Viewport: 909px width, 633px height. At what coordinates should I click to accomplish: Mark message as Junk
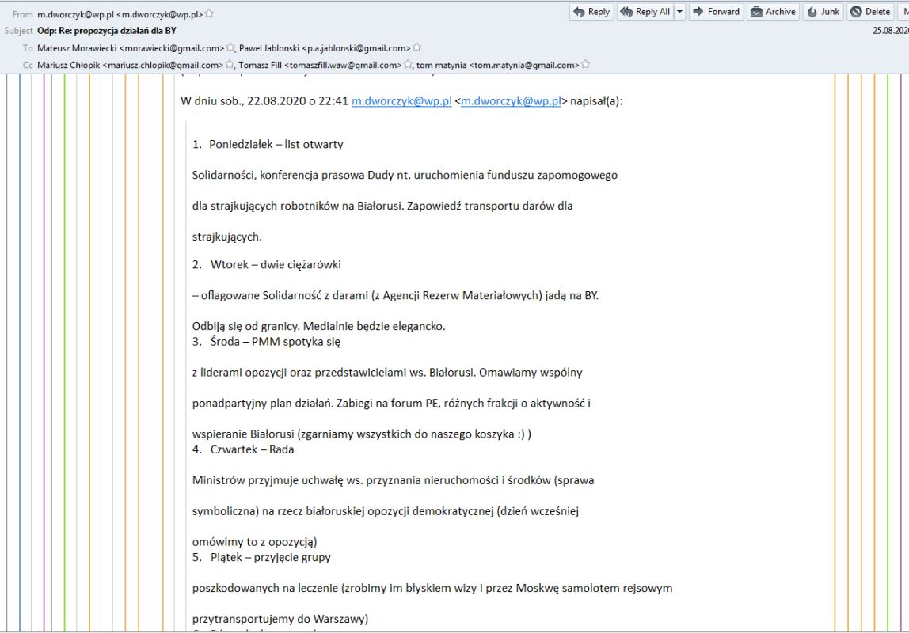tap(823, 12)
